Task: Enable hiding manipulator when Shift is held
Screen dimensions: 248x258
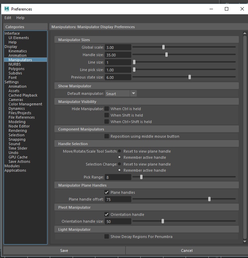Action: 106,115
